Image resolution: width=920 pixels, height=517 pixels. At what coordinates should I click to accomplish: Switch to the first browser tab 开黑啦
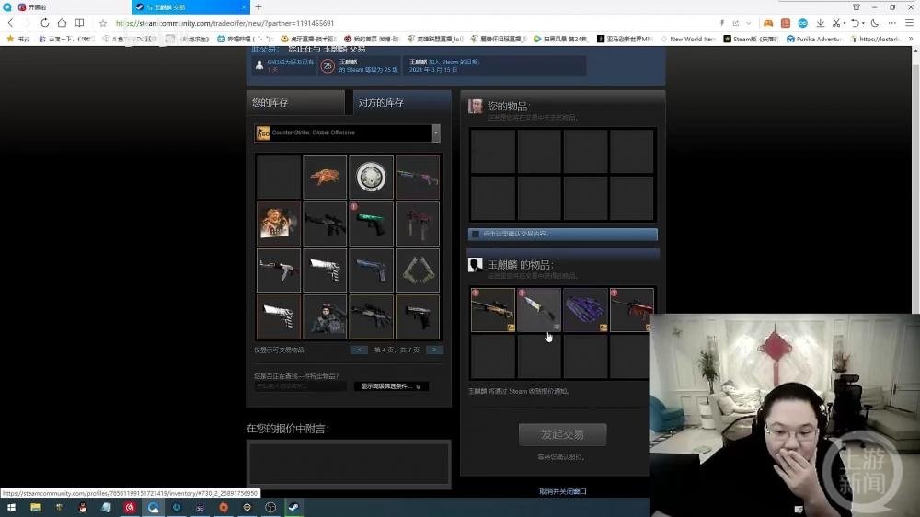coord(65,7)
